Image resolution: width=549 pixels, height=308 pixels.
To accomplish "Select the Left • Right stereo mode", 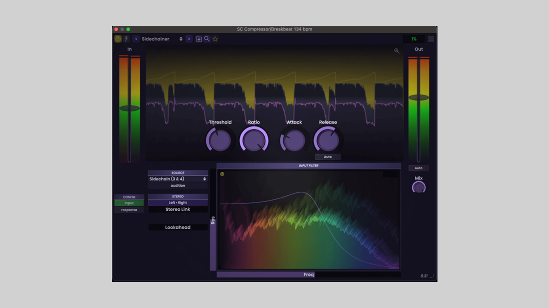I will point(178,203).
